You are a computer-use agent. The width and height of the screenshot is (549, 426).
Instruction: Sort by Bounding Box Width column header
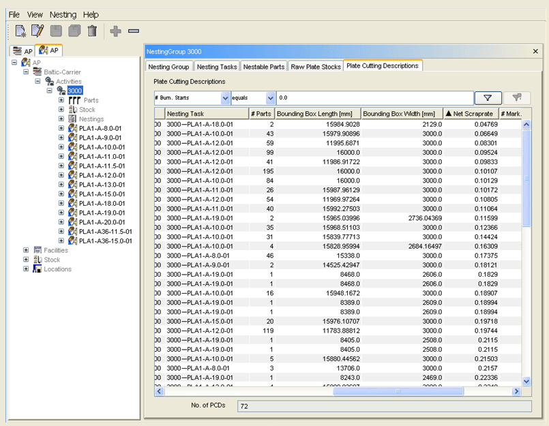click(402, 114)
